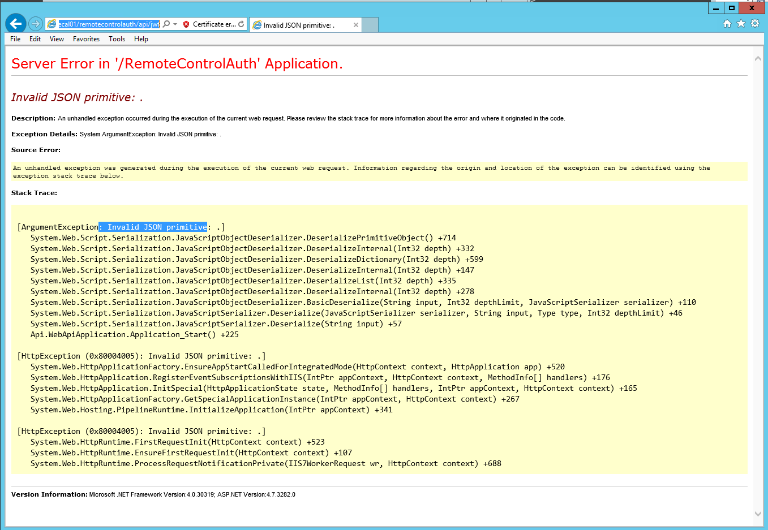
Task: Click the Forward navigation arrow
Action: (x=36, y=24)
